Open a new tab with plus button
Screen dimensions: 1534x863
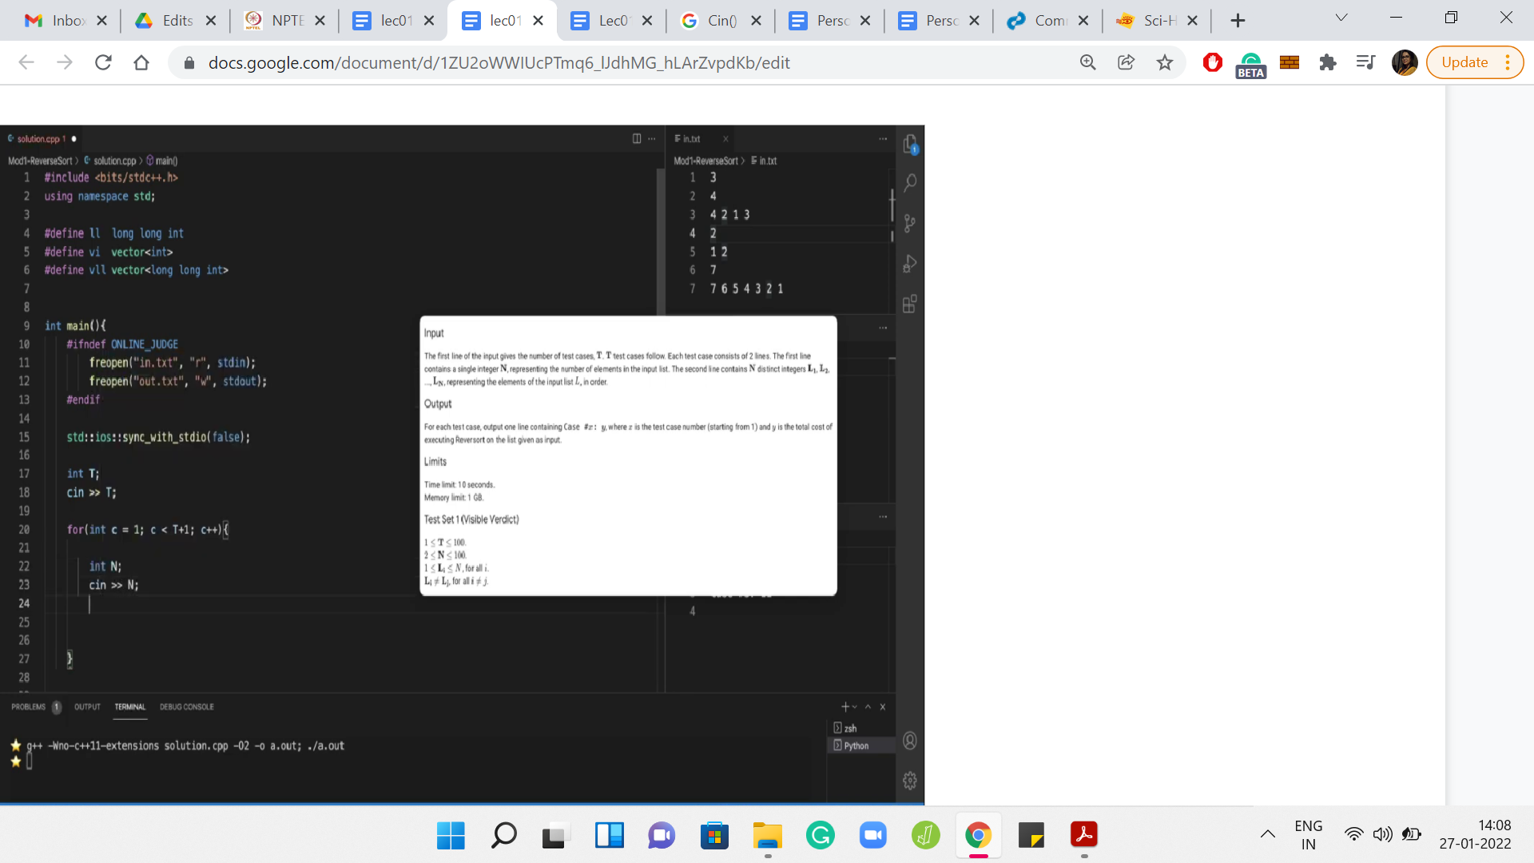pyautogui.click(x=1238, y=21)
